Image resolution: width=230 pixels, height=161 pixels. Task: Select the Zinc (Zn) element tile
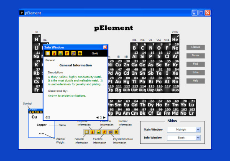(x=126, y=63)
